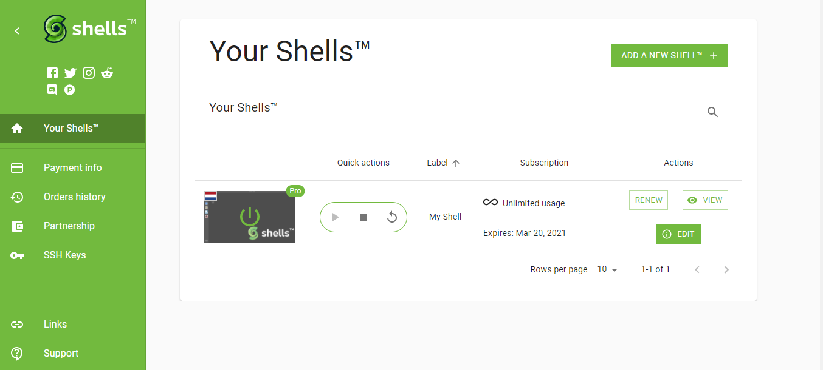Click the ADD A NEW SHELL button

[669, 55]
